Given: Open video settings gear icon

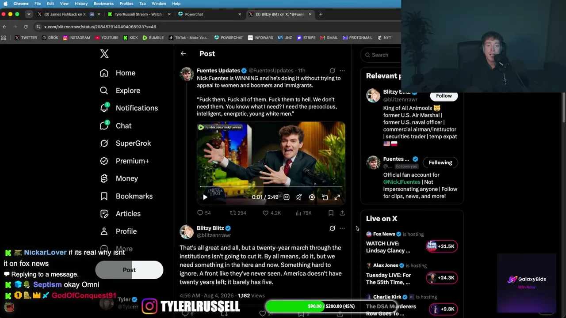Looking at the screenshot, I should 312,197.
